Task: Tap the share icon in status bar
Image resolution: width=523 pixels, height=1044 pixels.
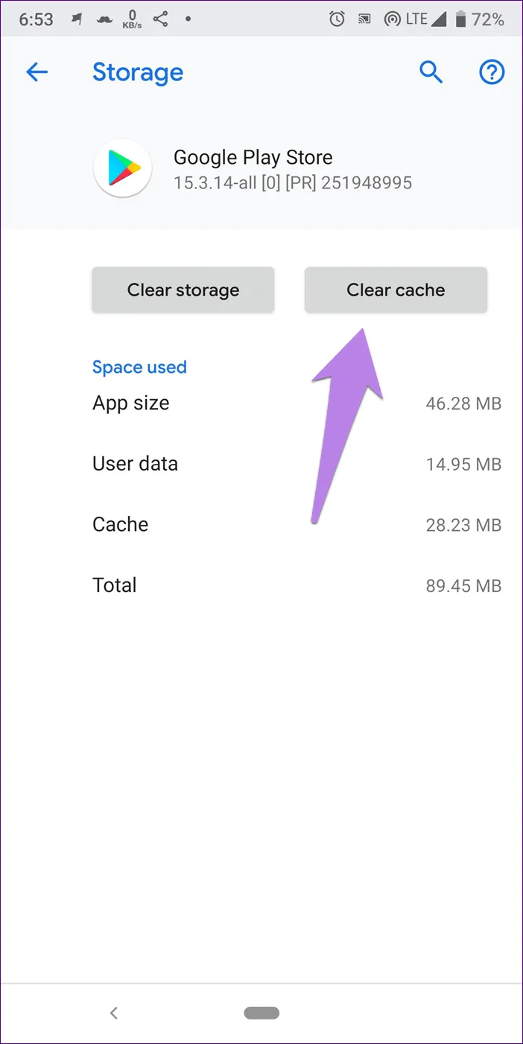Action: coord(160,20)
